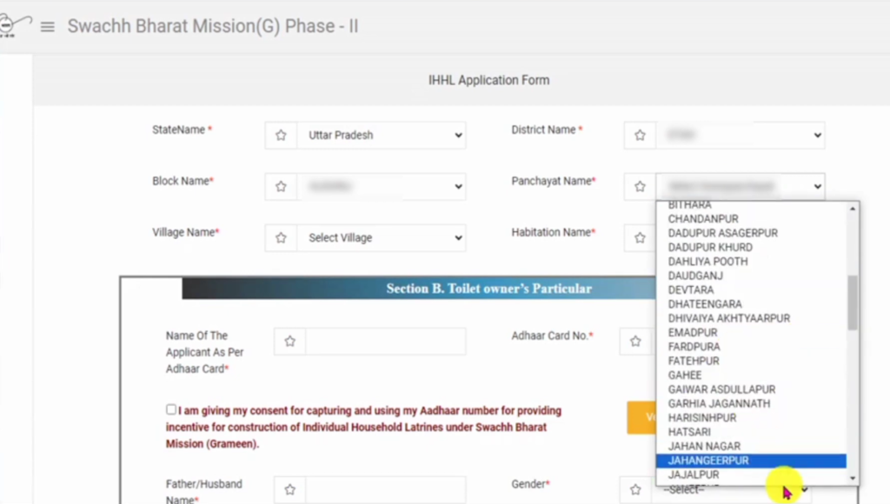Click the star icon beside Adhaar Card No.

click(635, 342)
